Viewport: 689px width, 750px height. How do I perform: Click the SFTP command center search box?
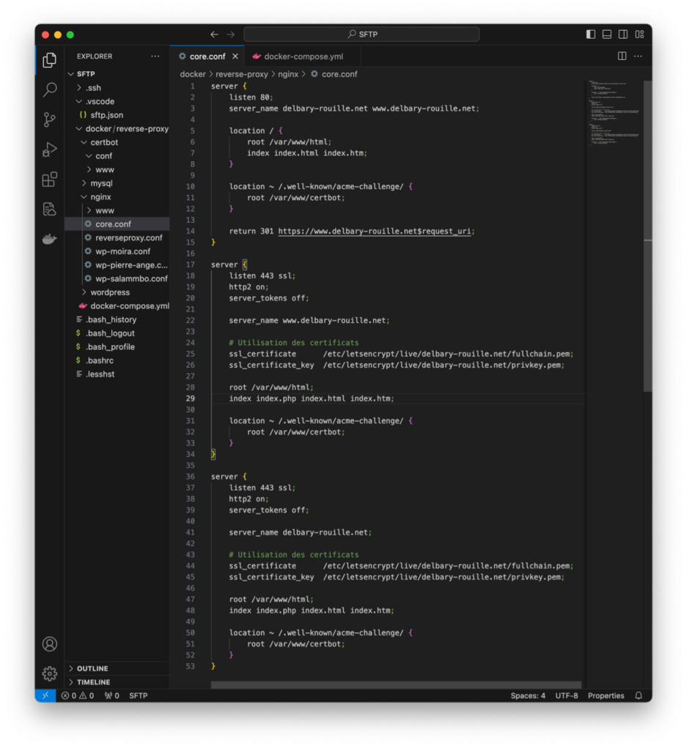tap(361, 34)
